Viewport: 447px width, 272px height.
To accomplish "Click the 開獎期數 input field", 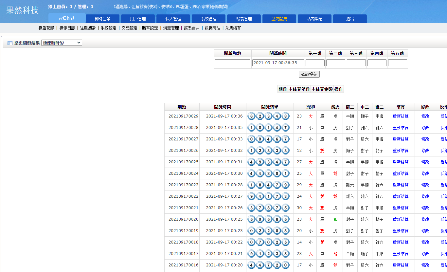I will 232,63.
